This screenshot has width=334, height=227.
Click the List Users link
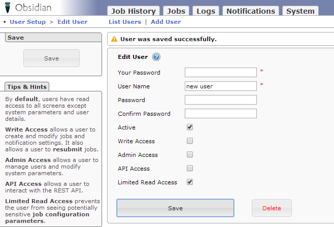point(125,22)
